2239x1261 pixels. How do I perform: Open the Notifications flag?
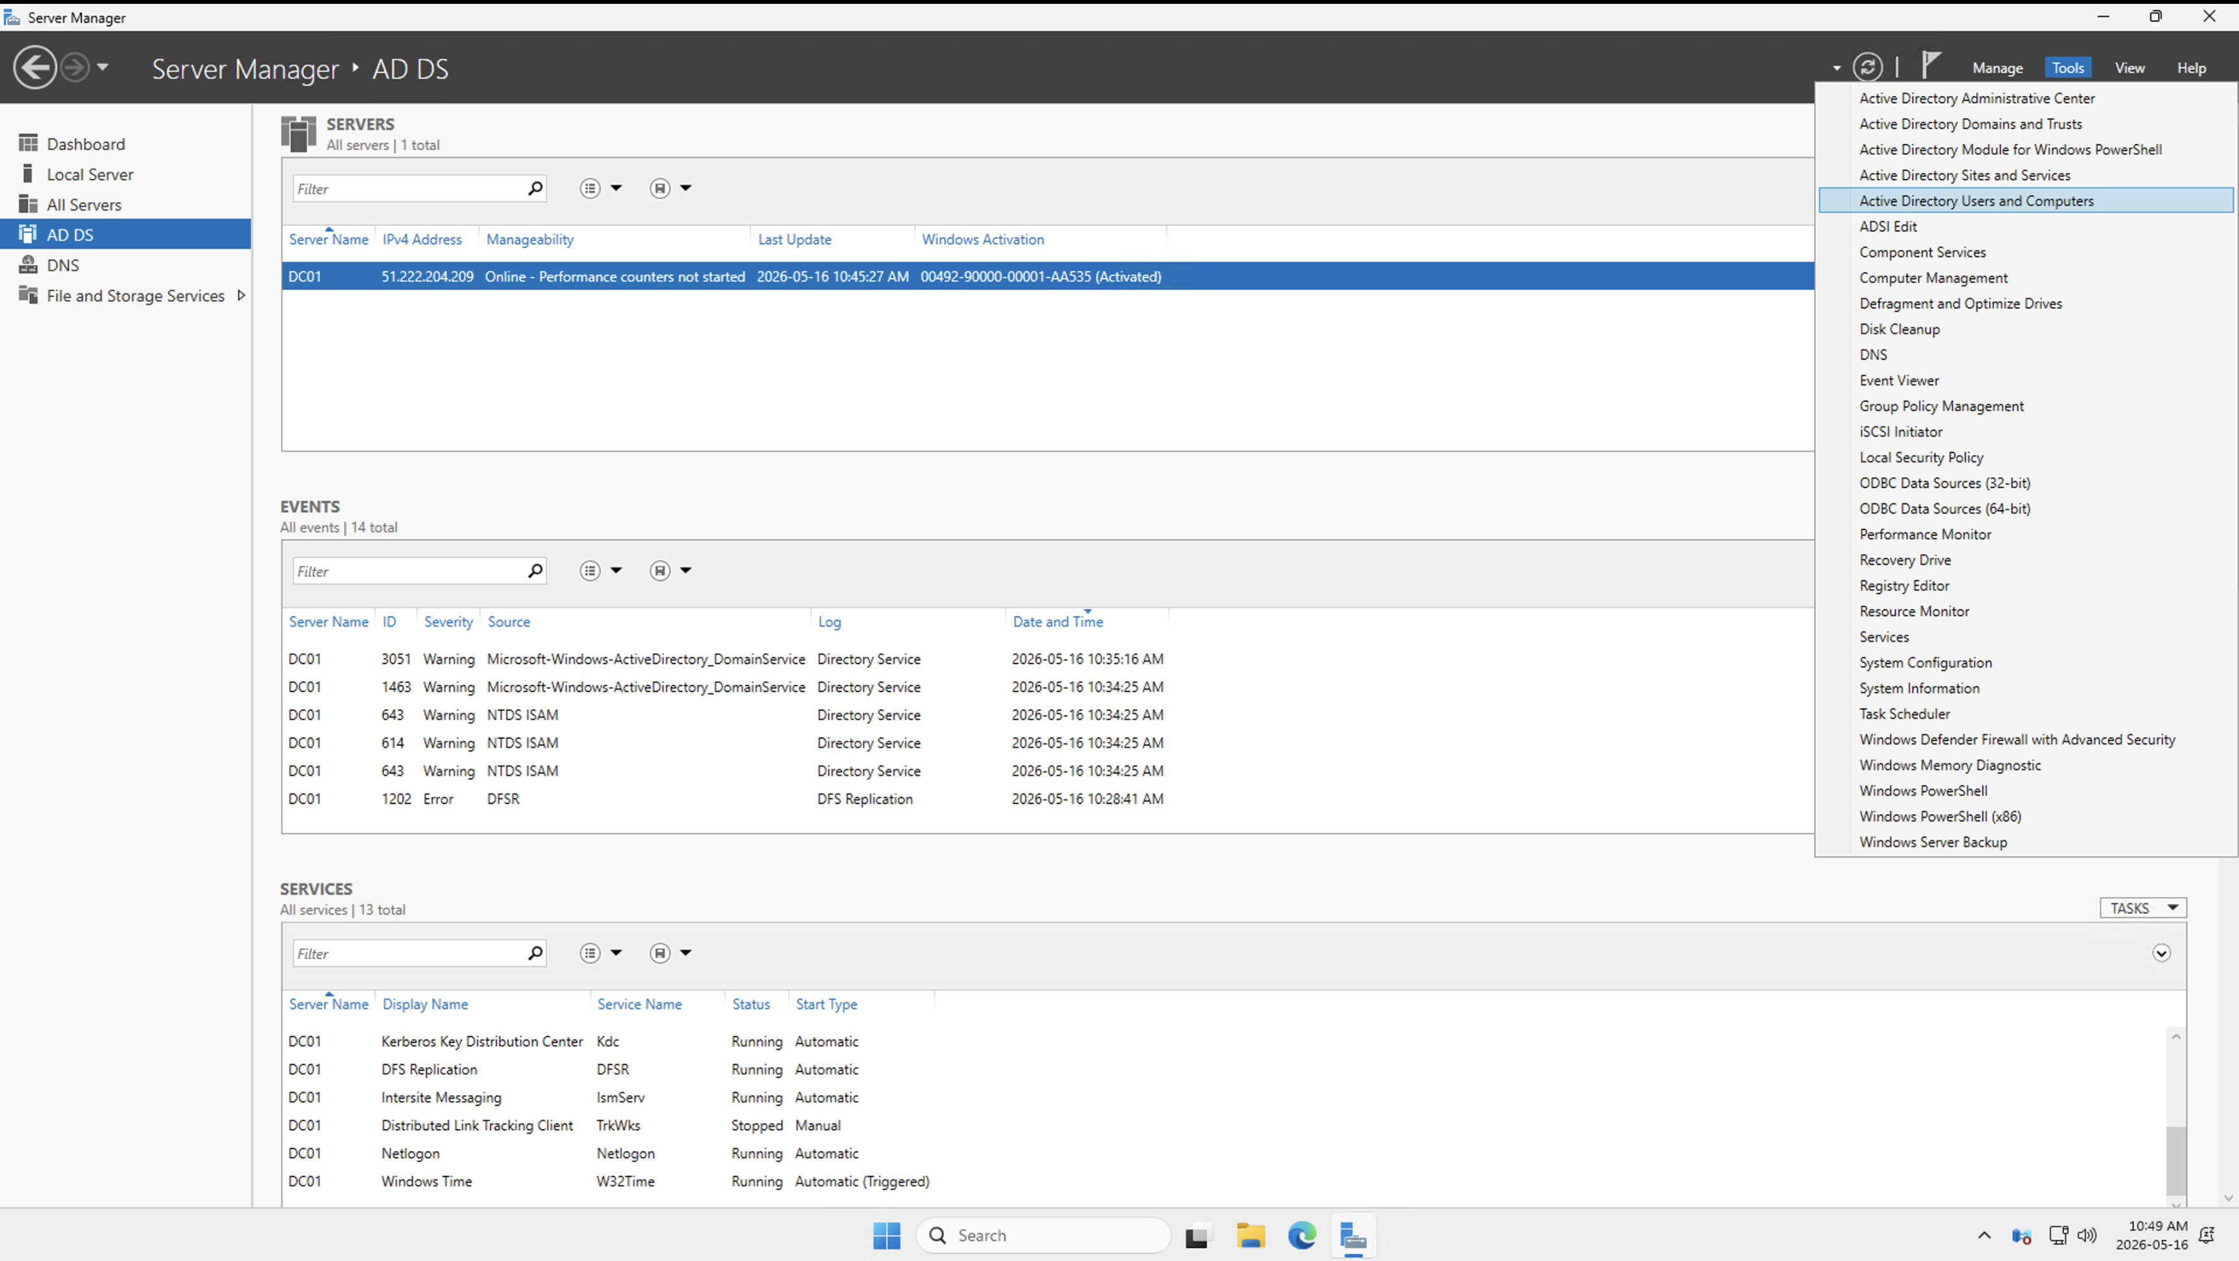1931,65
